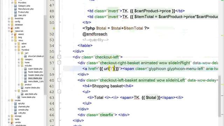
Task: Click the Category.php file icon
Action: (x=15, y=6)
